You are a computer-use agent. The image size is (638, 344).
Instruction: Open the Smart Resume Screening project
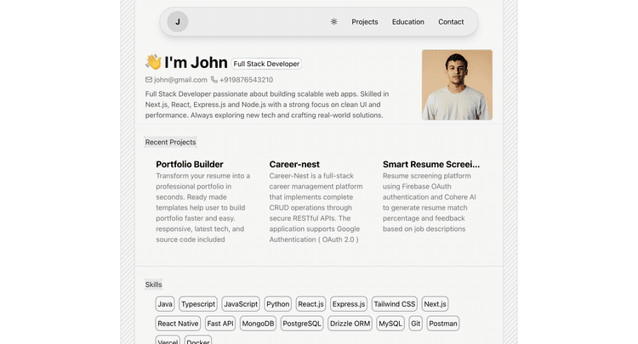click(430, 164)
